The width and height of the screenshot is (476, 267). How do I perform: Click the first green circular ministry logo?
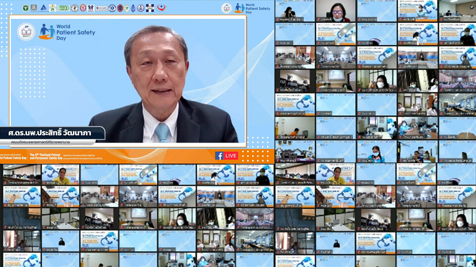tap(25, 8)
